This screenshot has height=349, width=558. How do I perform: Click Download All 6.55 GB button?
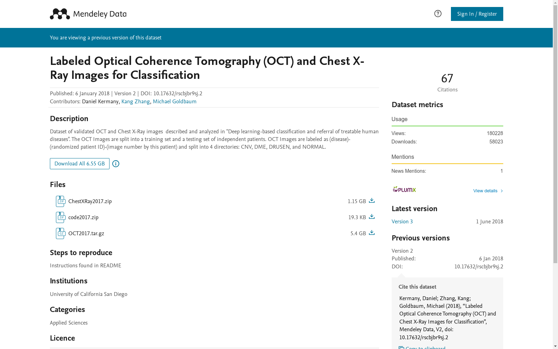[80, 164]
